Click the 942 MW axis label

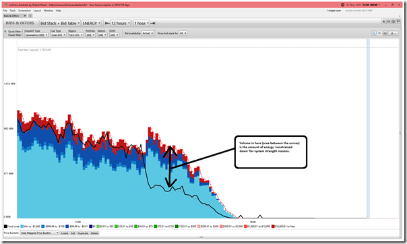(x=9, y=129)
